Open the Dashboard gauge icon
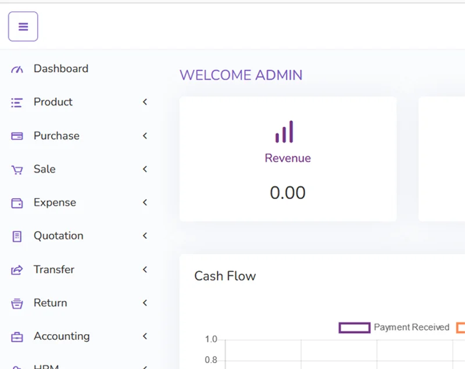The width and height of the screenshot is (465, 369). 17,69
